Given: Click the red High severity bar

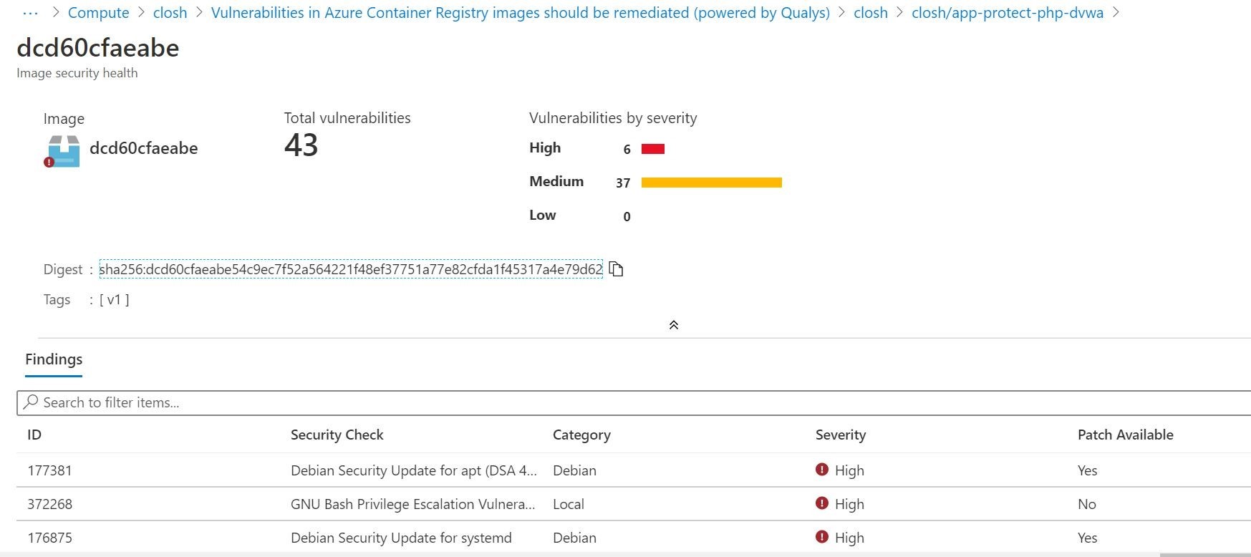Looking at the screenshot, I should click(x=653, y=149).
